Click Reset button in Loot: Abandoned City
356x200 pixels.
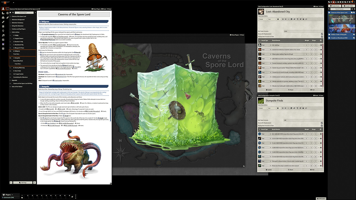[291, 90]
